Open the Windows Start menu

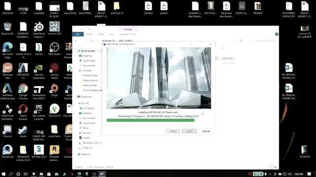(x=3, y=174)
